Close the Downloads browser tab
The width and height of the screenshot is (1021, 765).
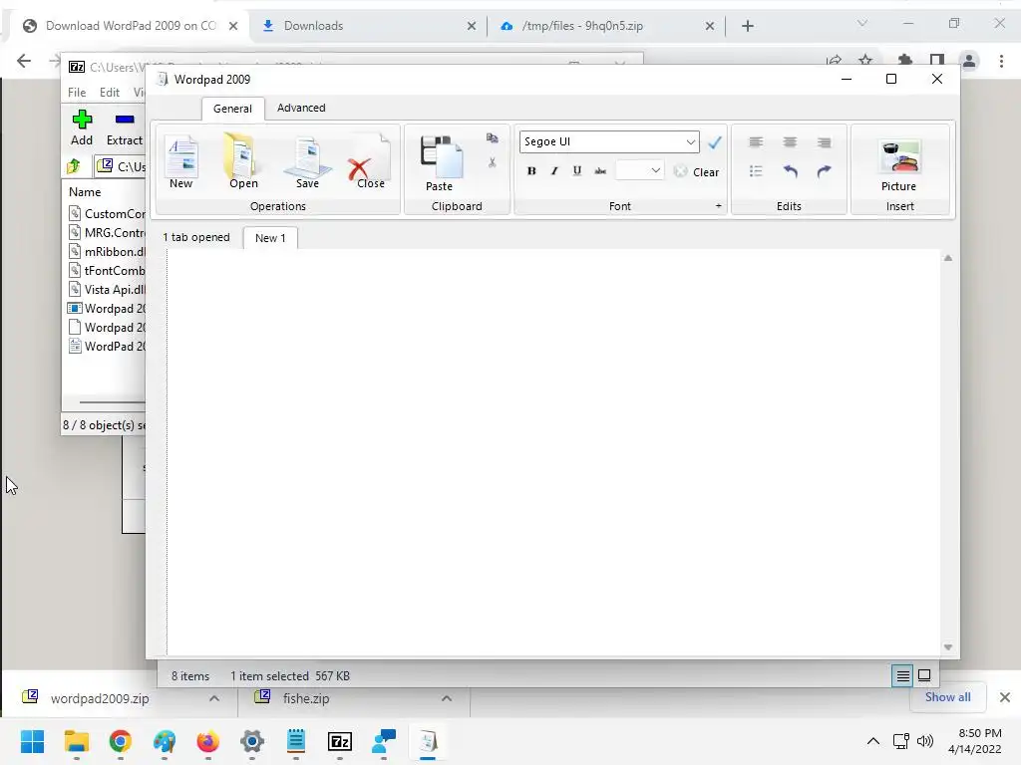tap(472, 26)
